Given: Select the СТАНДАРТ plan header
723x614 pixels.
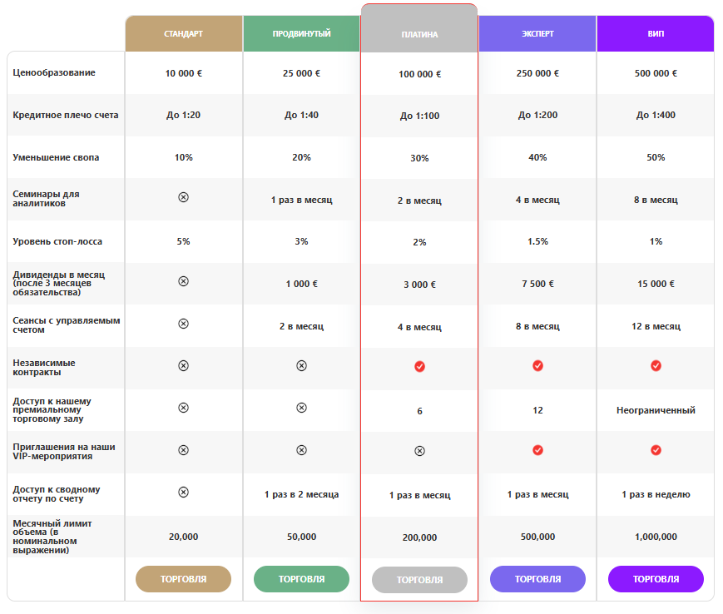Looking at the screenshot, I should point(184,33).
